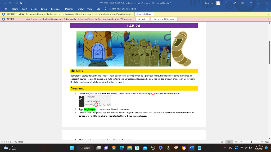Open Word from the taskbar
Viewport: 271px width, 152px height.
(x=191, y=148)
